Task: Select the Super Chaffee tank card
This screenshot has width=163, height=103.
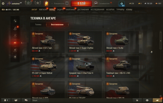Action: click(x=85, y=42)
